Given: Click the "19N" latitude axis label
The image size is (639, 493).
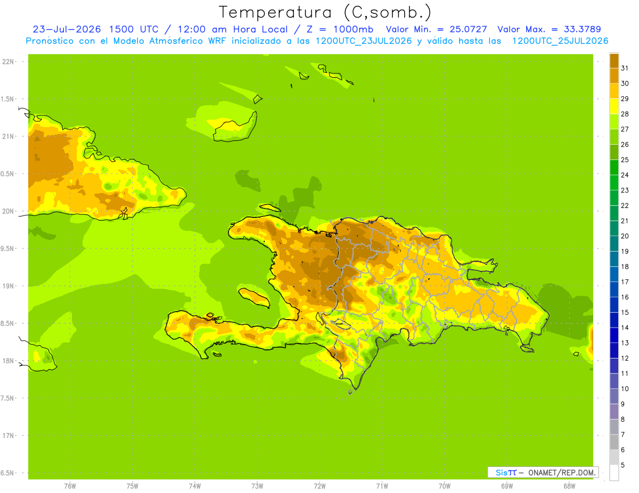Looking at the screenshot, I should pyautogui.click(x=8, y=286).
